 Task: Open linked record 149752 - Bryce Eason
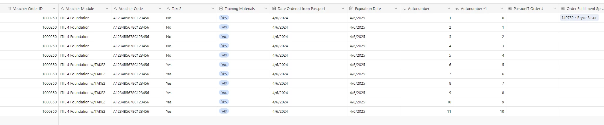click(579, 18)
